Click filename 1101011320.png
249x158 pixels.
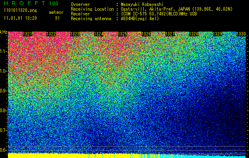click(x=21, y=11)
